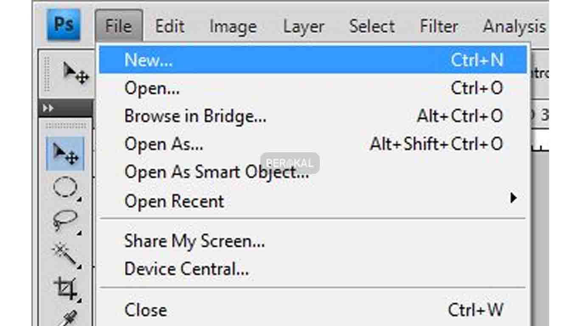Open the Edit menu
This screenshot has width=580, height=326.
(x=170, y=27)
